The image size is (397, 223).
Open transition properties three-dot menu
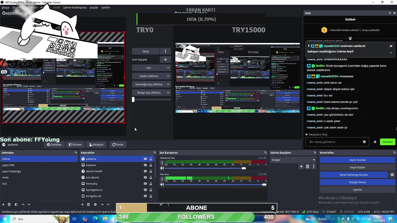[314, 167]
